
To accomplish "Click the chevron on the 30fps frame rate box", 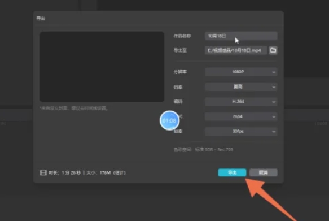I will [x=274, y=132].
